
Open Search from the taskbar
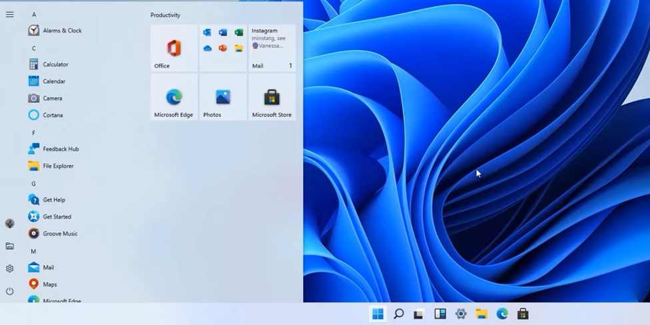click(398, 314)
